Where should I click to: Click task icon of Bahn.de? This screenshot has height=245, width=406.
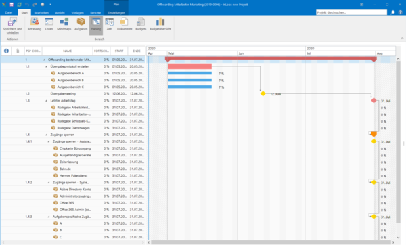tap(55, 169)
